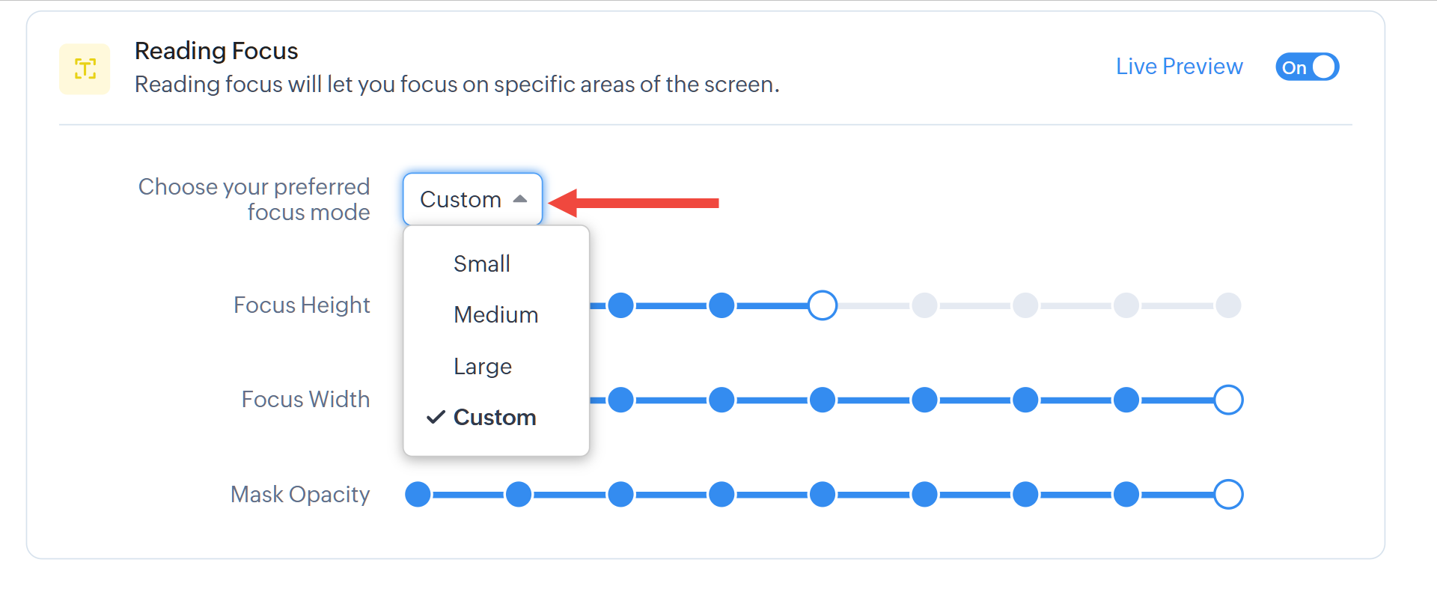Select Small focus mode option
The width and height of the screenshot is (1437, 604).
tap(481, 263)
